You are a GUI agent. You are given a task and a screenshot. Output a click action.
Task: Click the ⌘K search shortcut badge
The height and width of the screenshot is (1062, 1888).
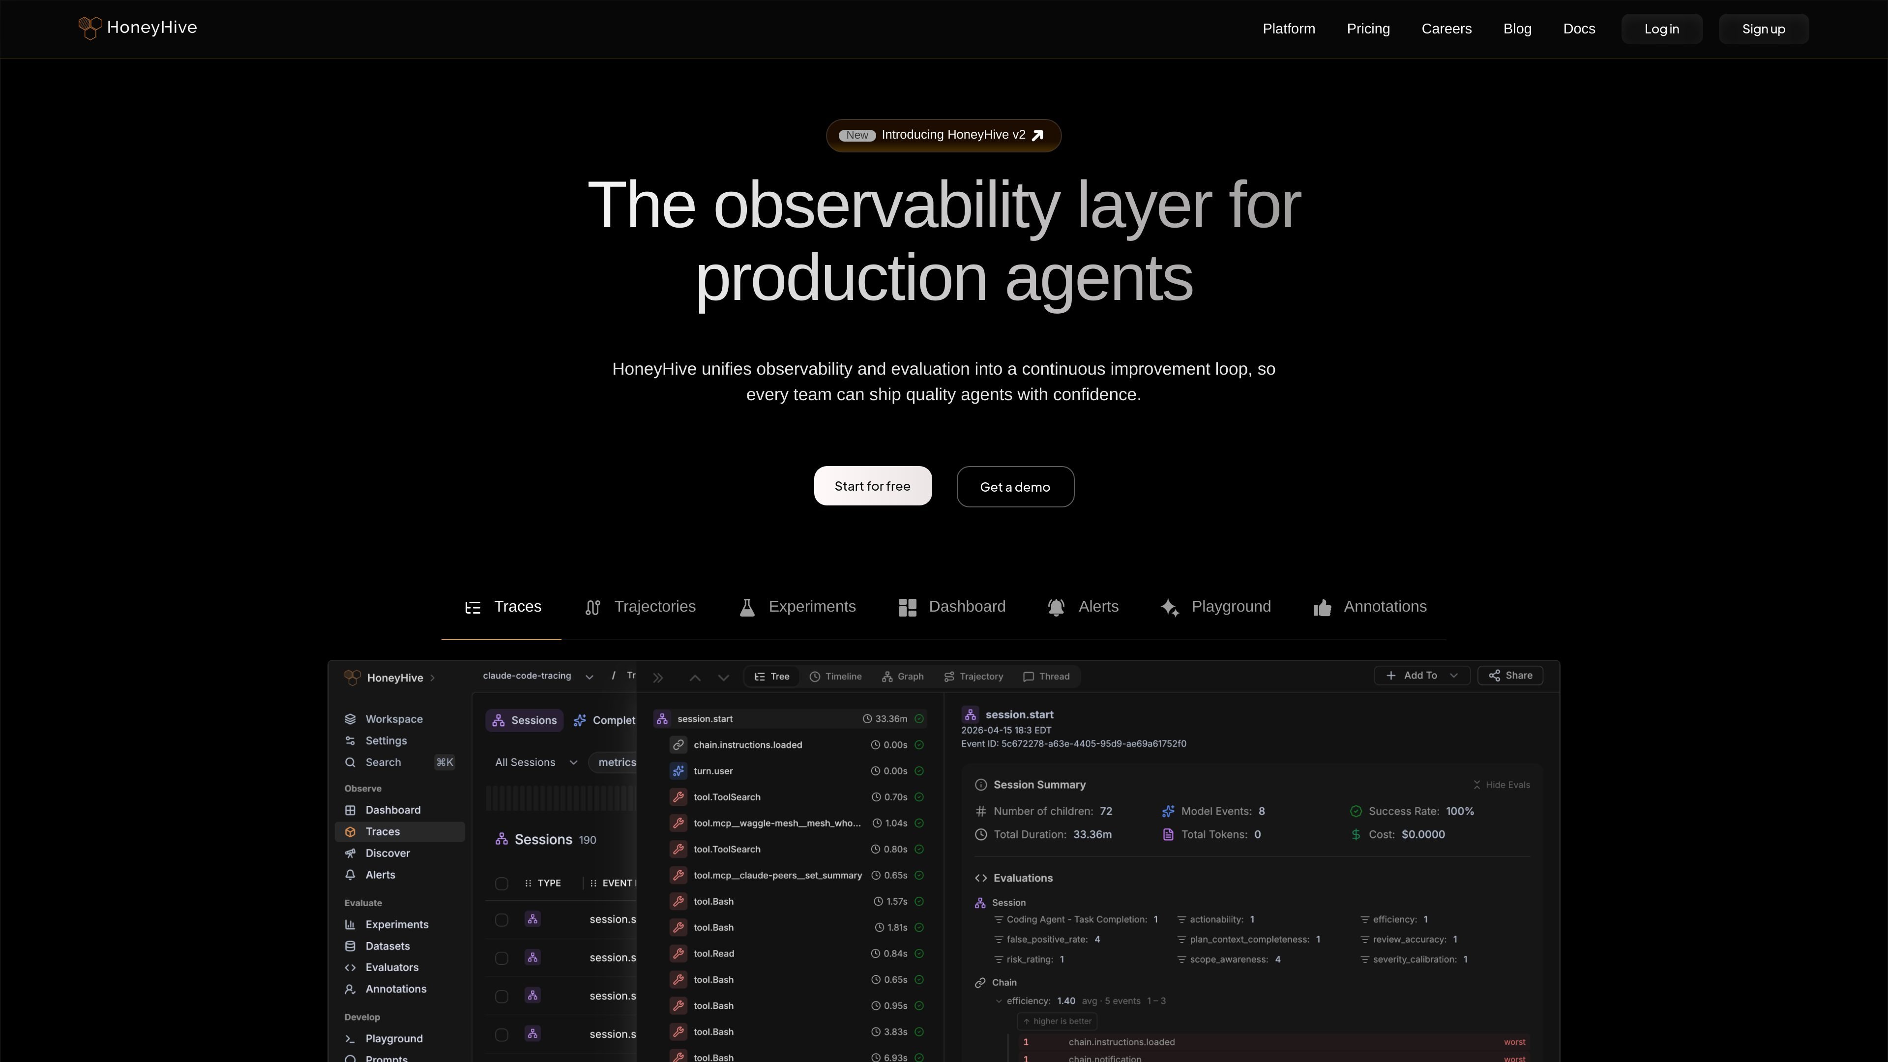(x=445, y=762)
